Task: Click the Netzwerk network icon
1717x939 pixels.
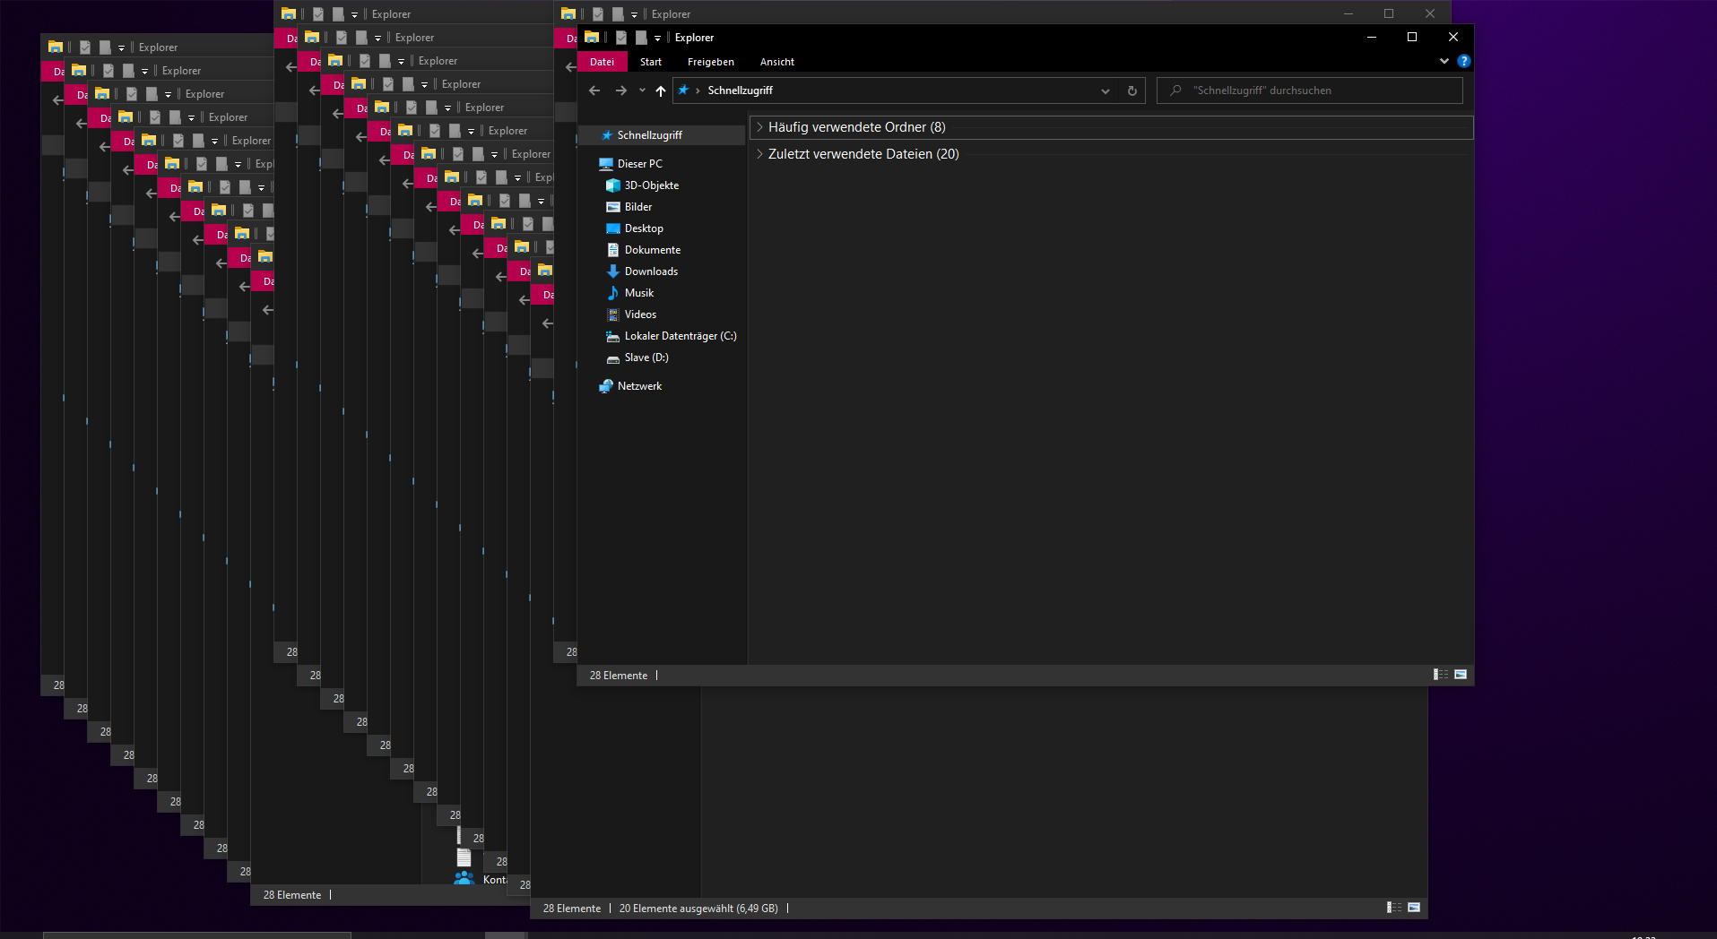Action: click(x=606, y=386)
